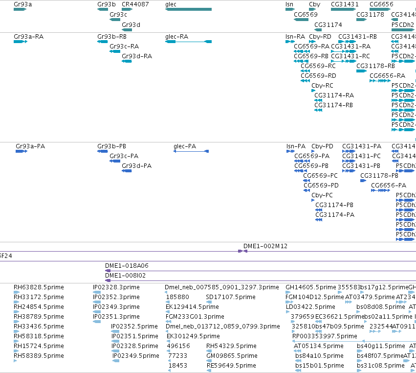This screenshot has height=373, width=416.
Task: Select the CG31431-PA protein feature
Action: [362, 146]
